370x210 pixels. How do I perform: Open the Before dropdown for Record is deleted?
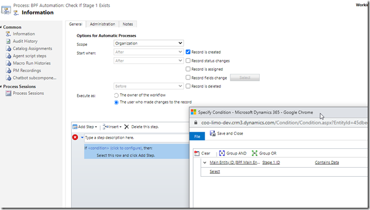point(148,86)
